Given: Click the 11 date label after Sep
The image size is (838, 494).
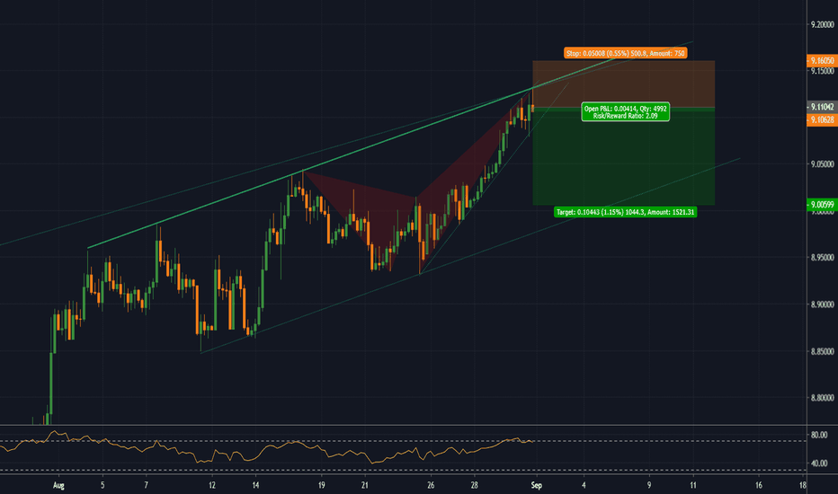Looking at the screenshot, I should click(x=693, y=485).
